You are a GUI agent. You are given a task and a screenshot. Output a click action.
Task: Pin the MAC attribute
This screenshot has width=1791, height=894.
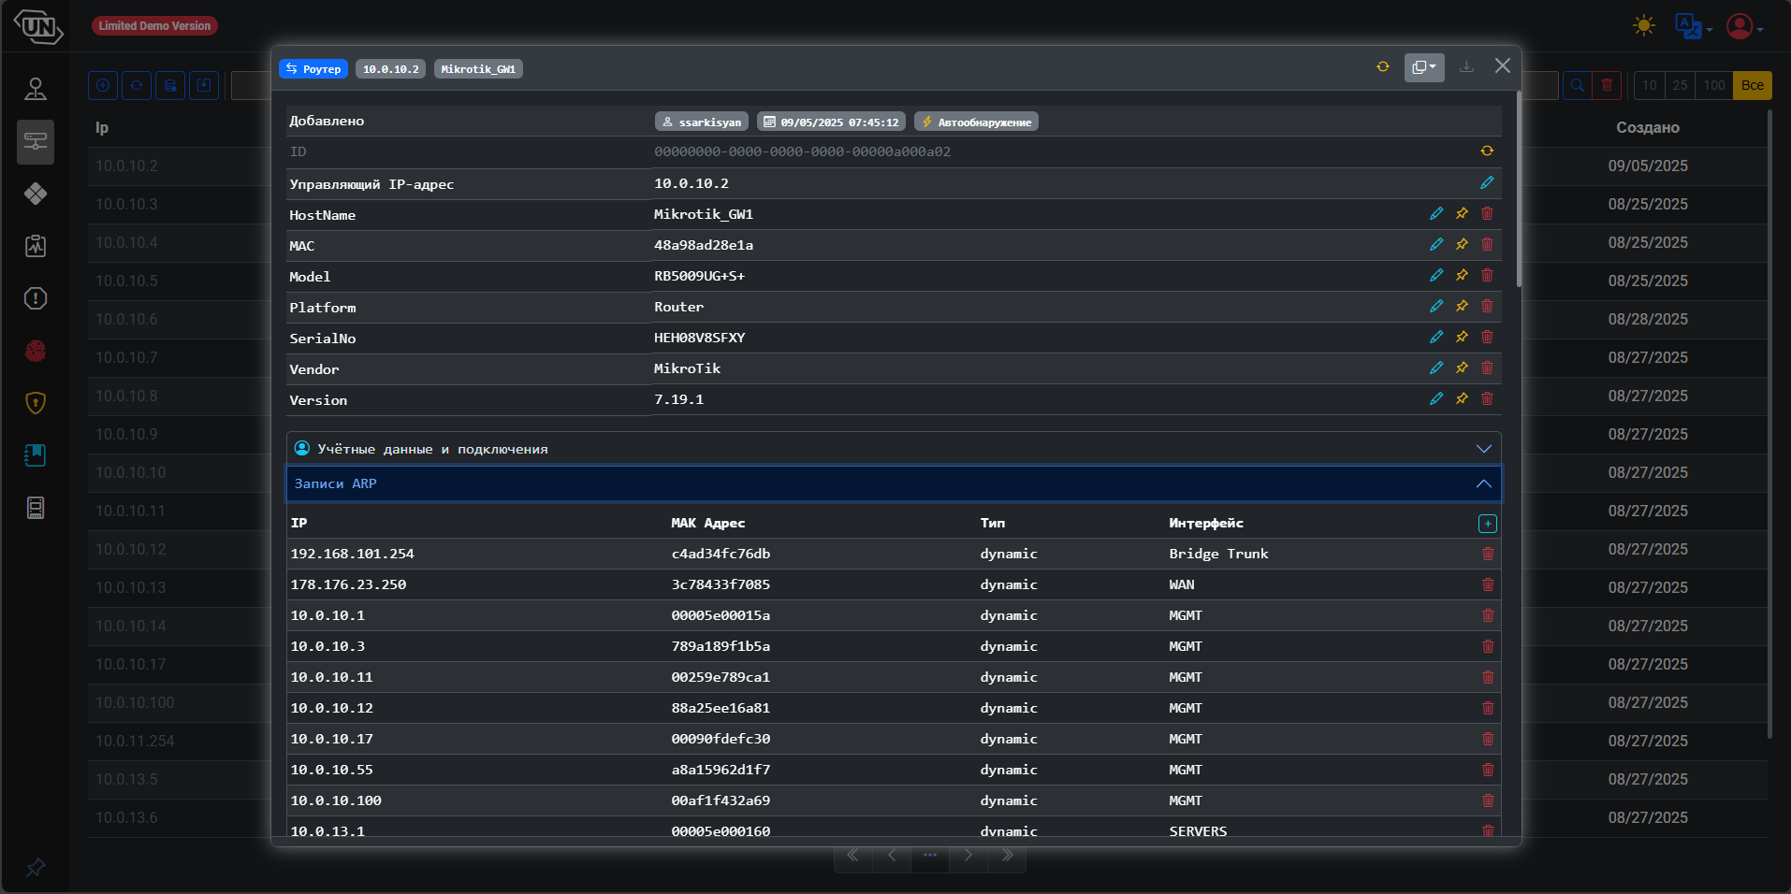(1462, 244)
